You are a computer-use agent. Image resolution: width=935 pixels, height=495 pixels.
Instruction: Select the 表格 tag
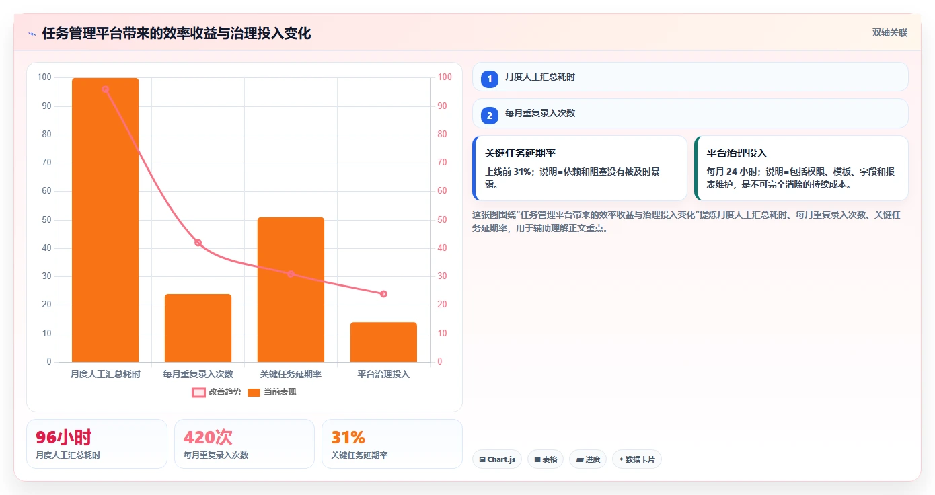546,459
